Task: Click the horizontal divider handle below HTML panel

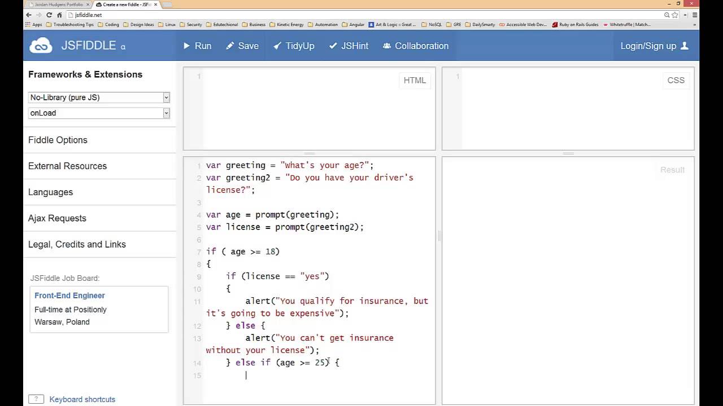Action: [310, 153]
